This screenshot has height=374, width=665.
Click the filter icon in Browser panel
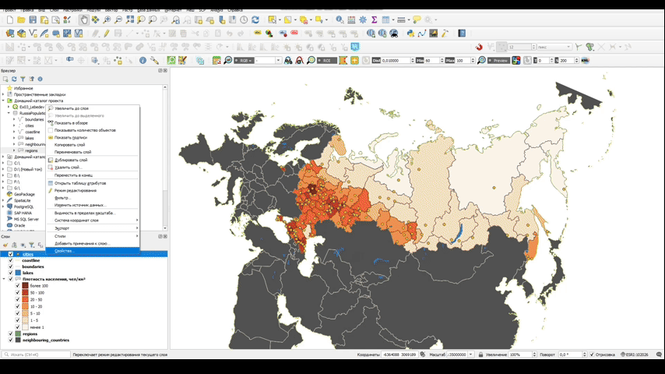(23, 79)
